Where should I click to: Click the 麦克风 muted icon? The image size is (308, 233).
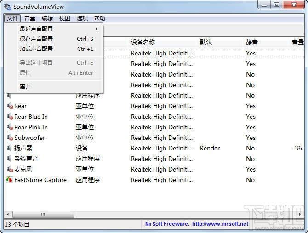[x=10, y=169]
